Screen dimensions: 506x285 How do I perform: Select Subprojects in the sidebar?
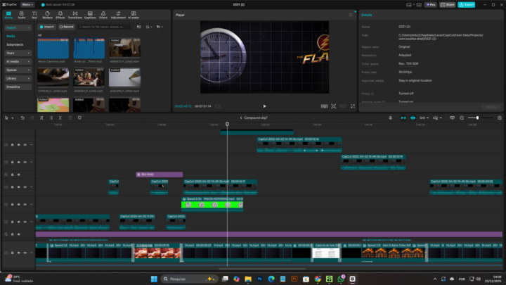[15, 44]
